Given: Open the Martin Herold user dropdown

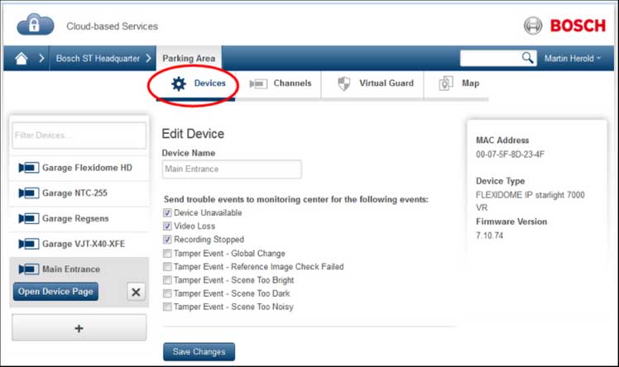Looking at the screenshot, I should (573, 59).
